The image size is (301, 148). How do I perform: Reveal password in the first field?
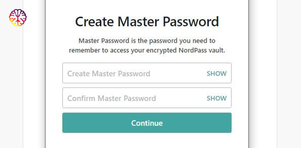click(217, 74)
